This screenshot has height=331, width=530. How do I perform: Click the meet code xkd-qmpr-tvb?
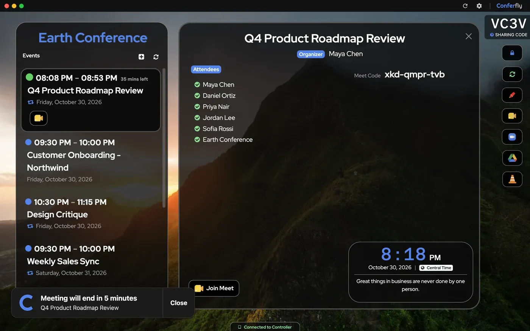[x=415, y=75]
